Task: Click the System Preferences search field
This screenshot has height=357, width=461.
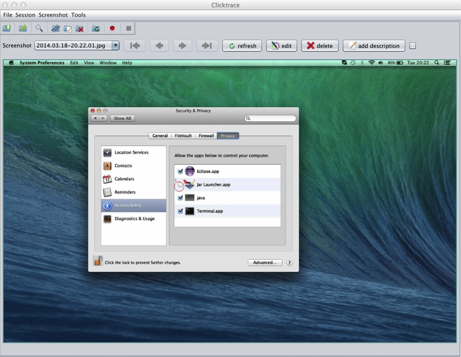Action: (x=270, y=118)
